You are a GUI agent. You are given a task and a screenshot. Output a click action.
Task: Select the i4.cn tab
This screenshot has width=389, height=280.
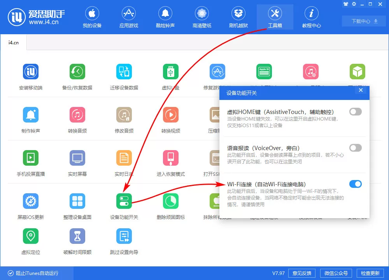click(14, 42)
